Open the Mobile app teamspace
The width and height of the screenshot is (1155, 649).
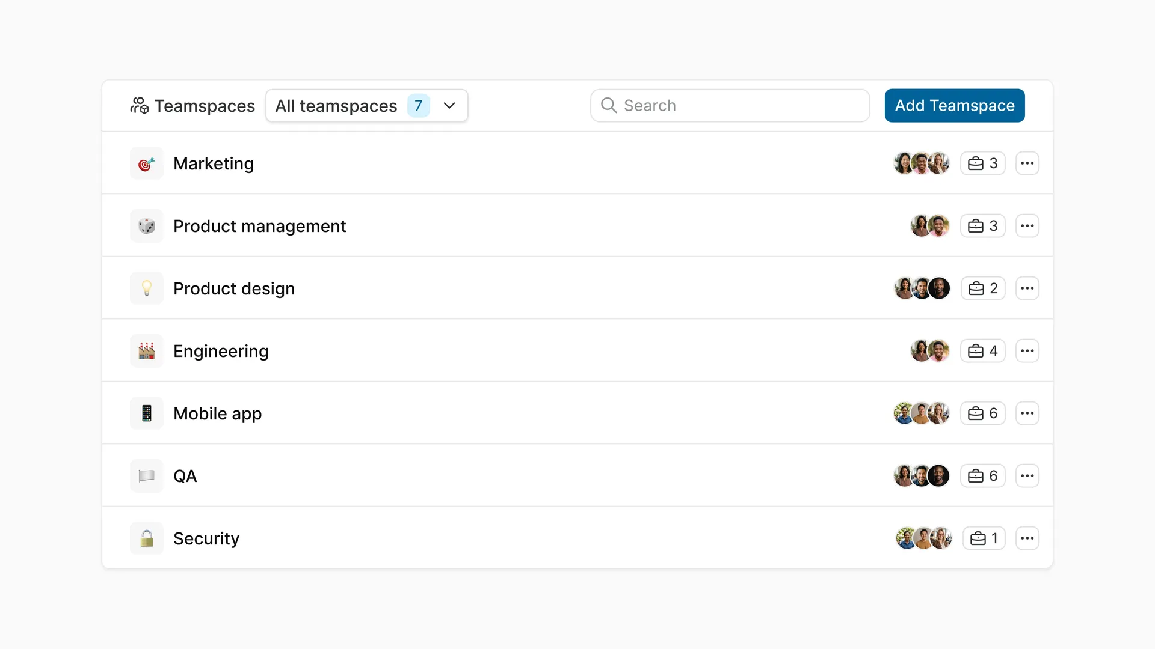577,413
